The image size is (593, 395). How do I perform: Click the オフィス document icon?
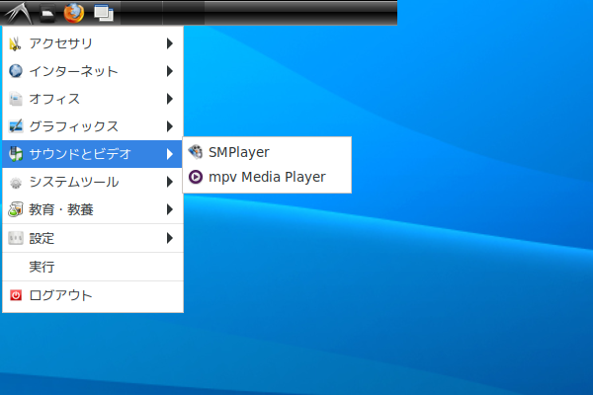[16, 99]
